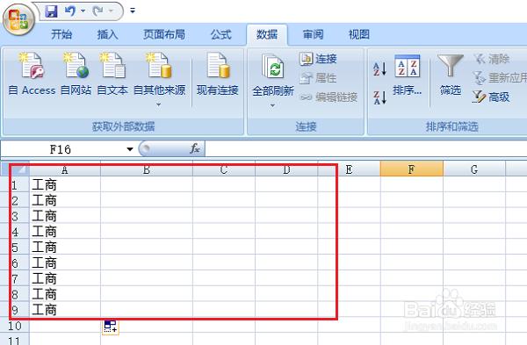Select column G header
Image resolution: width=527 pixels, height=345 pixels.
coord(474,169)
